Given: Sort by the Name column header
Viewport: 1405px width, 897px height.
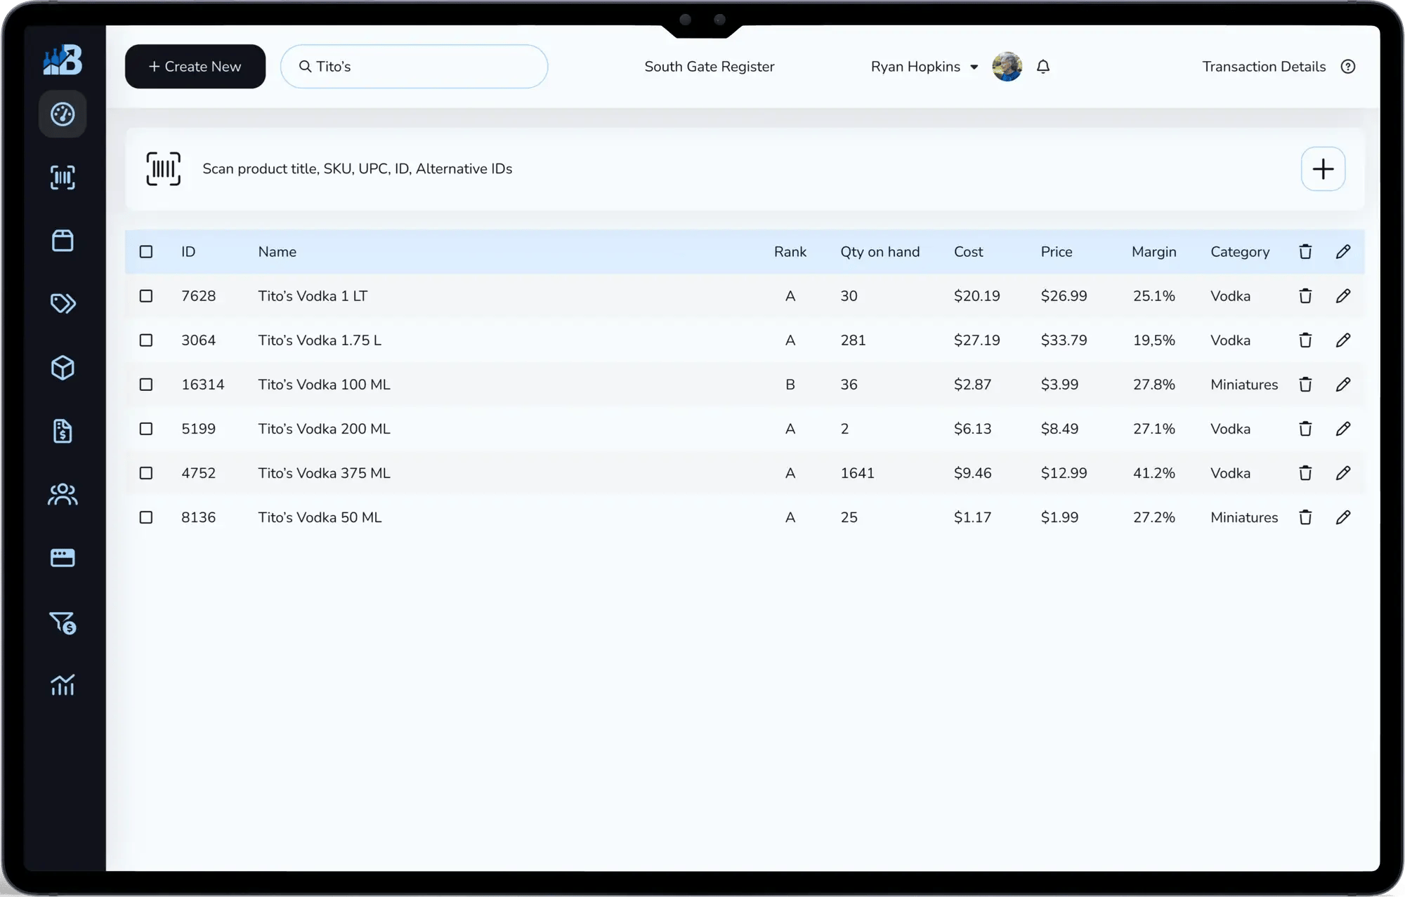Looking at the screenshot, I should tap(277, 251).
